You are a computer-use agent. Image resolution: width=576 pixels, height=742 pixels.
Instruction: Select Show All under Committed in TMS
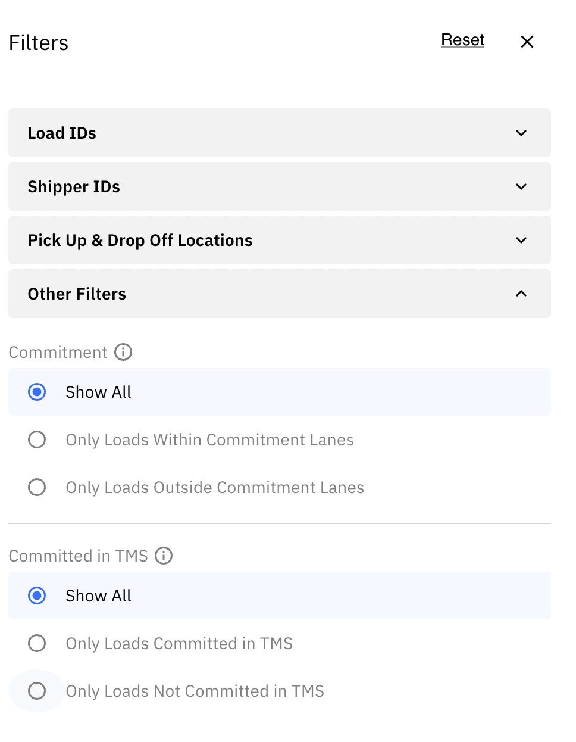point(37,596)
